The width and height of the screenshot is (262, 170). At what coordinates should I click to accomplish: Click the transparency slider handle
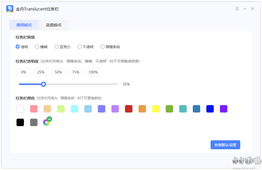point(43,84)
